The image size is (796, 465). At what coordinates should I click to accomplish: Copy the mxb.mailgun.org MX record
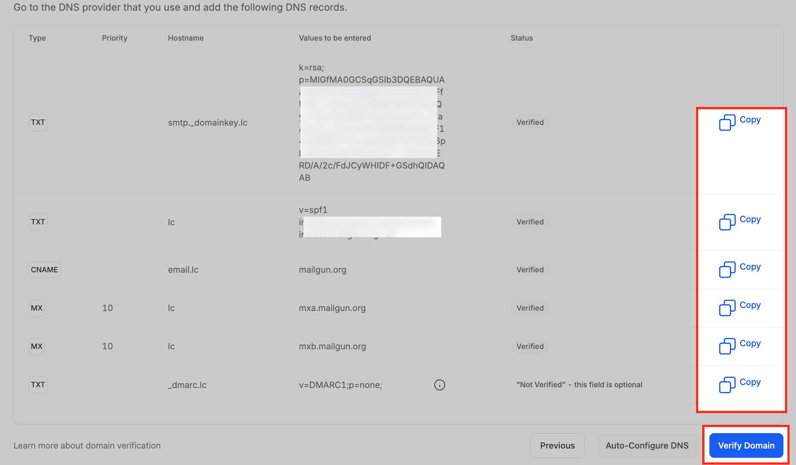point(740,346)
